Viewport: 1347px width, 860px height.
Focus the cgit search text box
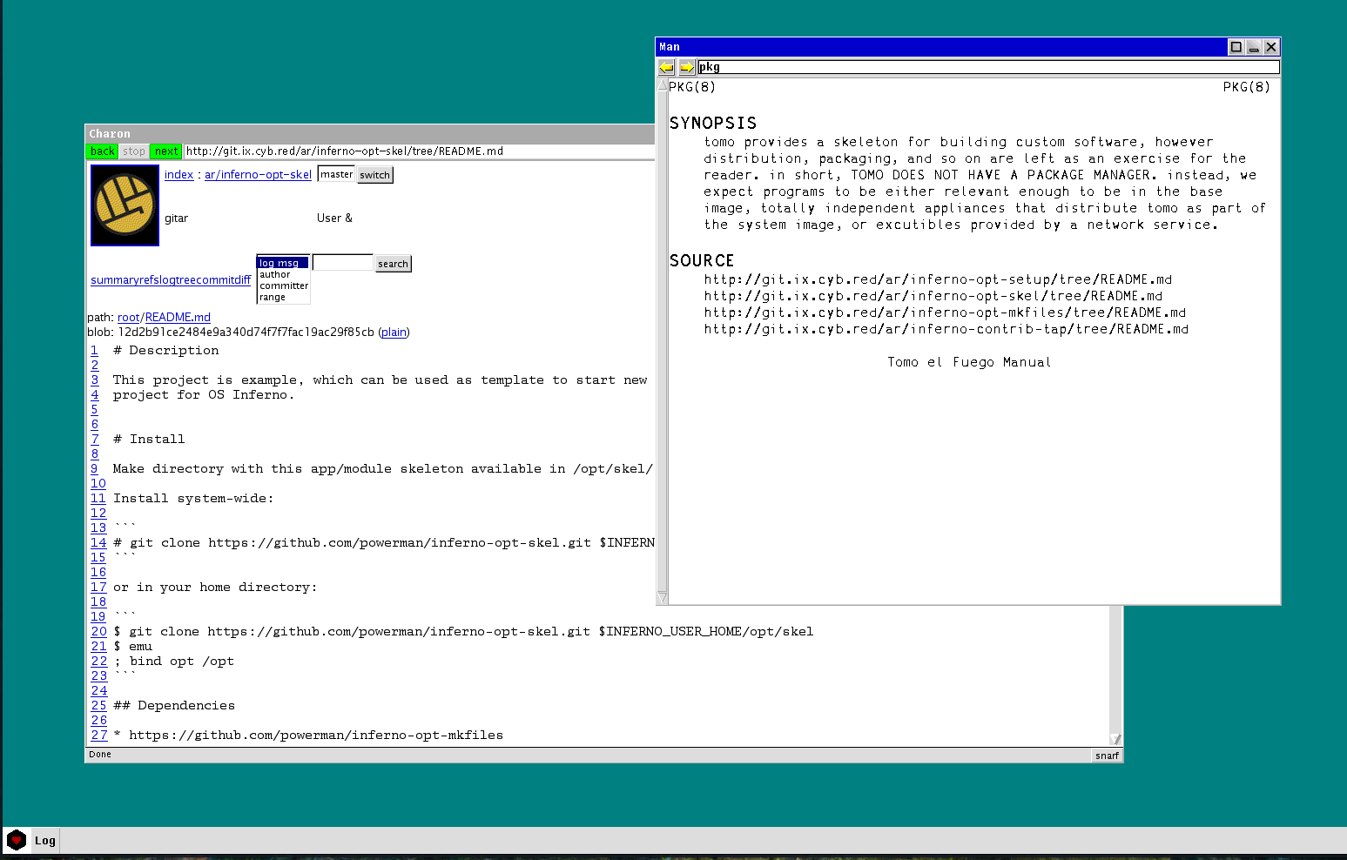[x=343, y=263]
